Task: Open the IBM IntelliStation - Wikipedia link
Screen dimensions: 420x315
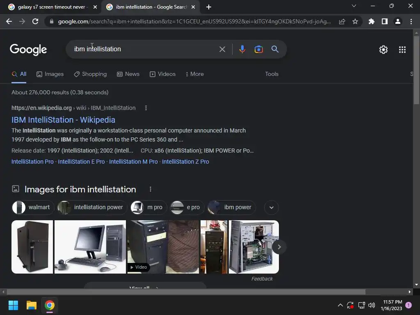Action: tap(63, 120)
